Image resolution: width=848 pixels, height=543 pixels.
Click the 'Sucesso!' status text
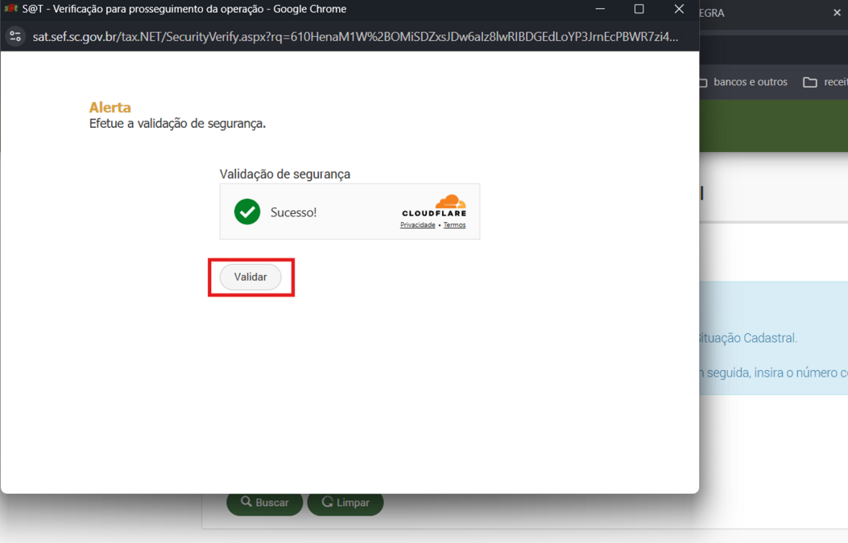(293, 212)
